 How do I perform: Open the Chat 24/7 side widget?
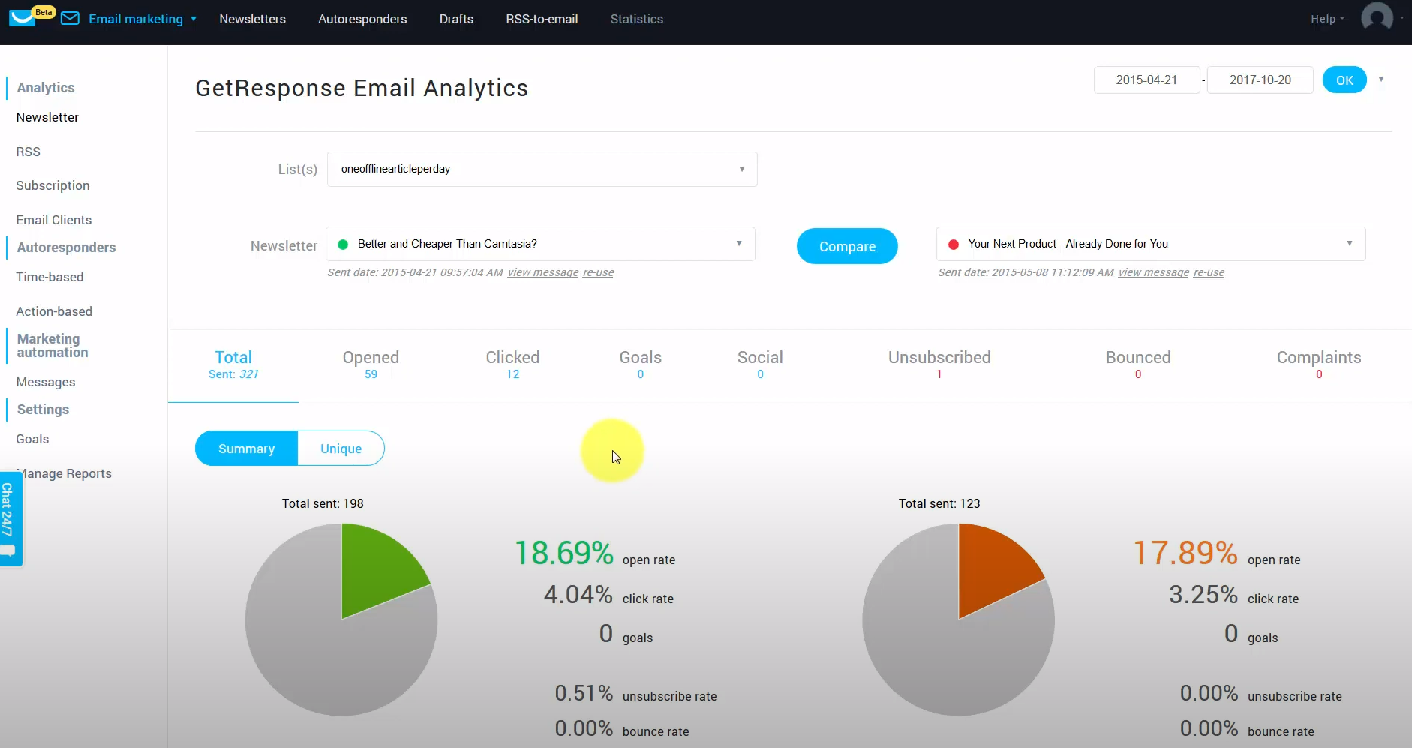(x=9, y=518)
